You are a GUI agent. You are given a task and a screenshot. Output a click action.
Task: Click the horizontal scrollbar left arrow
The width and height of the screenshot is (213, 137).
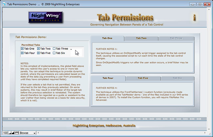38,133
